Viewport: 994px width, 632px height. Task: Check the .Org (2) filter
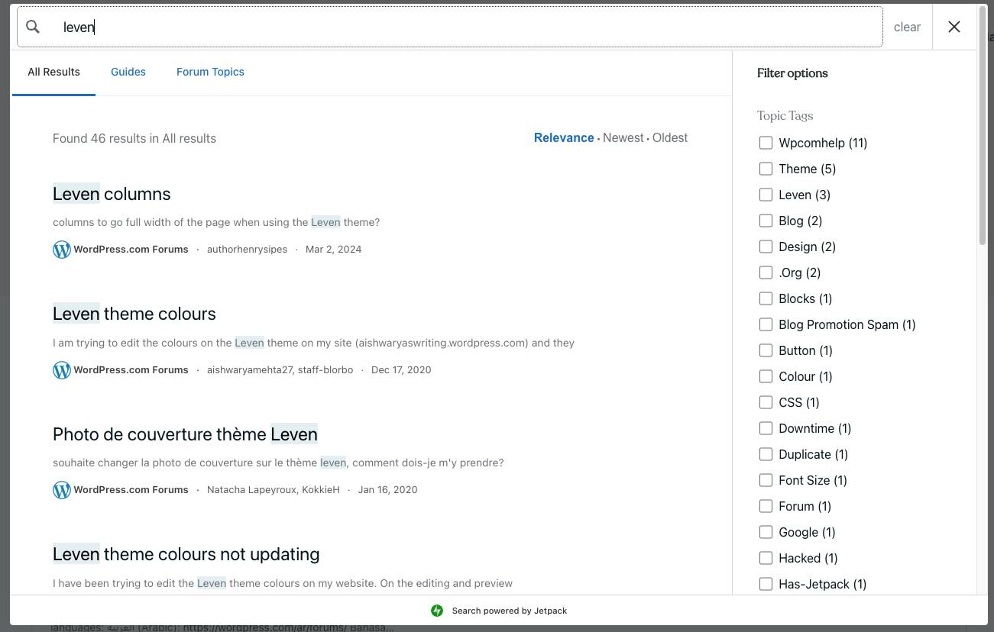point(766,272)
